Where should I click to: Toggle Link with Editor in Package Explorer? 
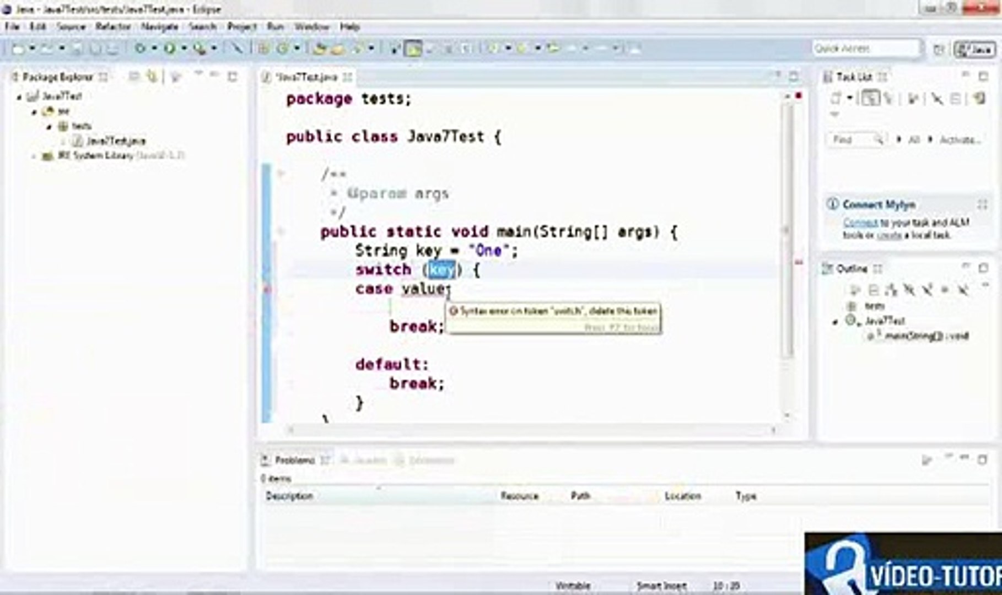click(152, 77)
